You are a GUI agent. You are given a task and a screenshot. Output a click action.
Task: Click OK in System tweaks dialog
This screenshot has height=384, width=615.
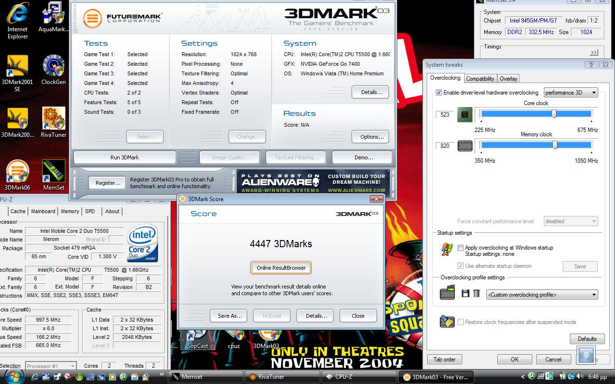pyautogui.click(x=515, y=359)
